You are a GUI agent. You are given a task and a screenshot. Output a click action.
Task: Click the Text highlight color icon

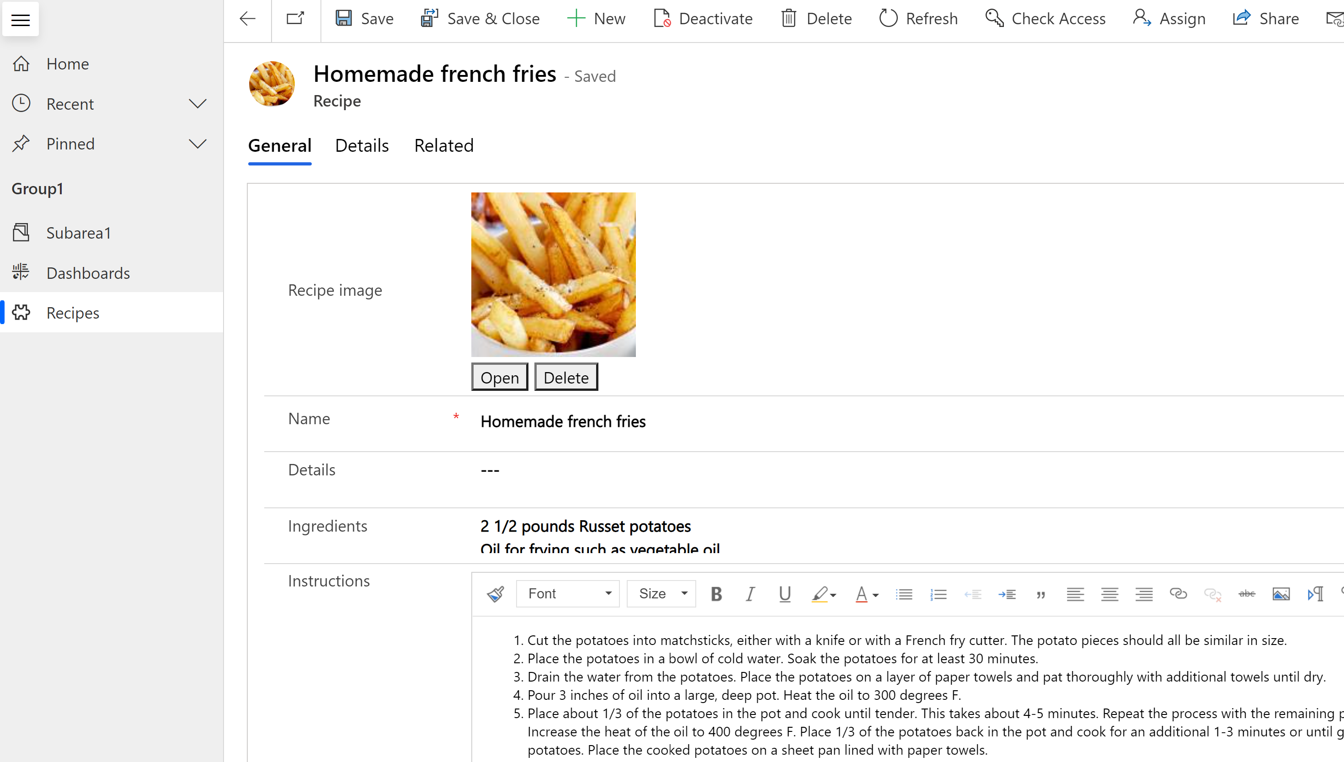pos(818,593)
